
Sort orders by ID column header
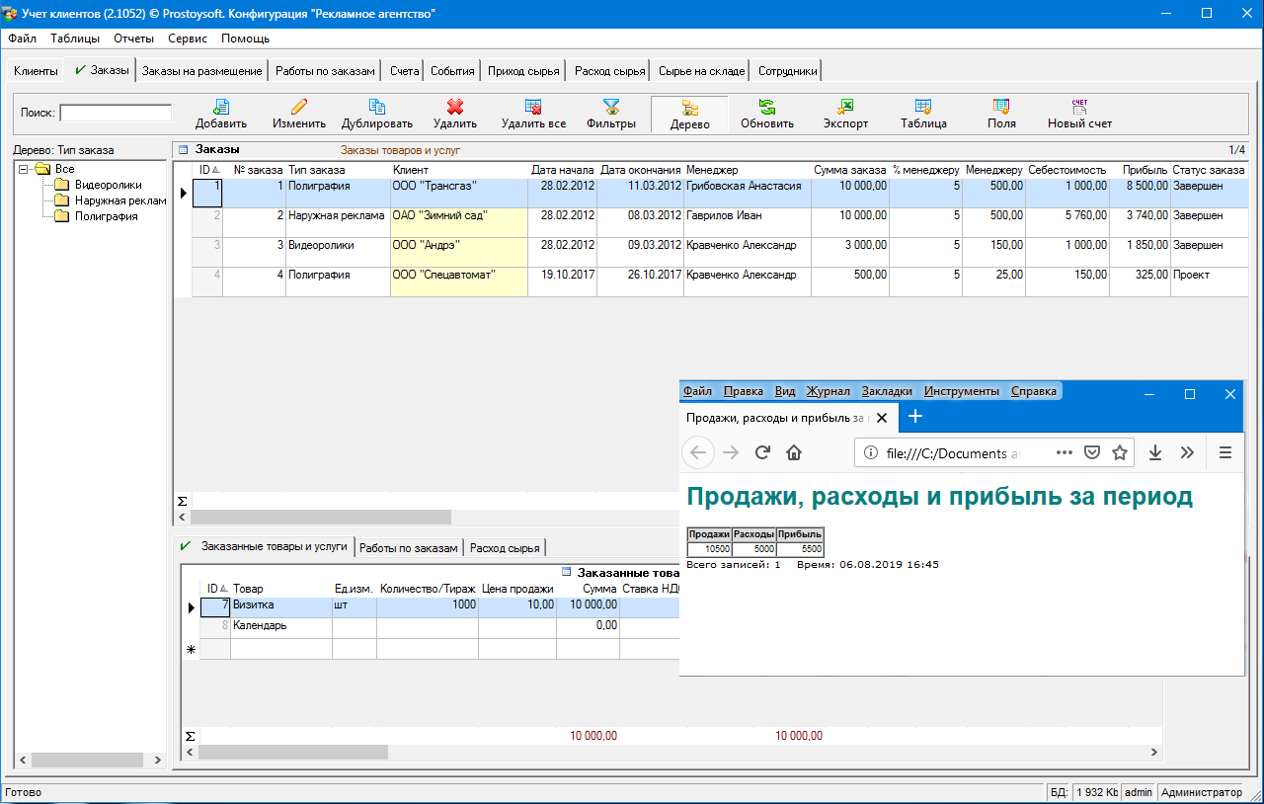pos(208,170)
